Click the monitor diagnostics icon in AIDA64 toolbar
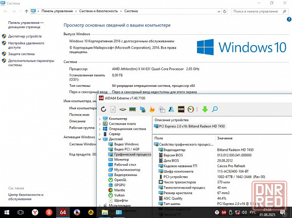 [143, 109]
